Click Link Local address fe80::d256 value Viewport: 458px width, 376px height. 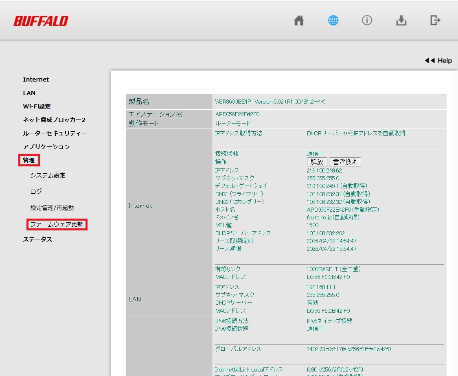[335, 369]
